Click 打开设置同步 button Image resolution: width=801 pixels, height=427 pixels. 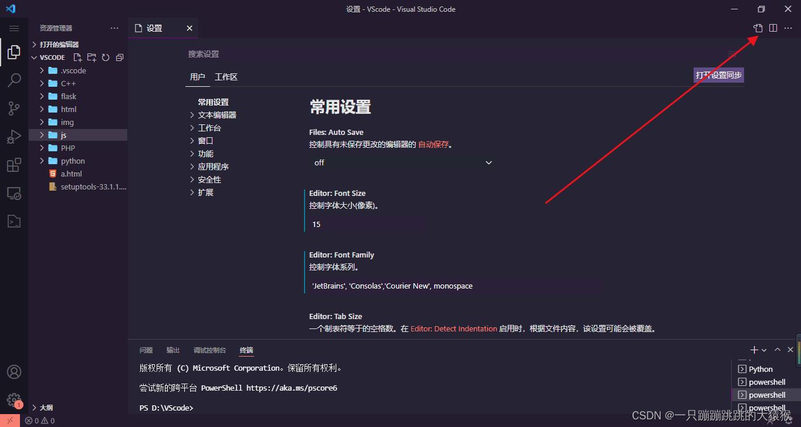[719, 75]
